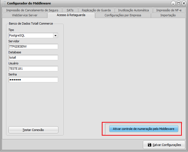Select the Replicação de Guarda tab
The height and width of the screenshot is (152, 188).
96,10
